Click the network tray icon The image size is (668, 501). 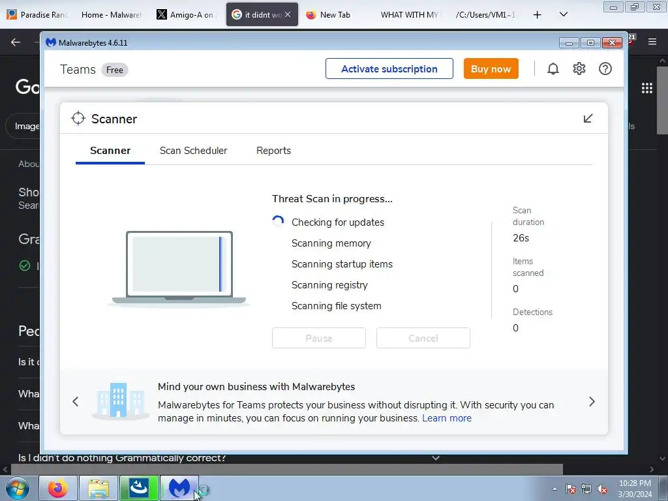[586, 489]
